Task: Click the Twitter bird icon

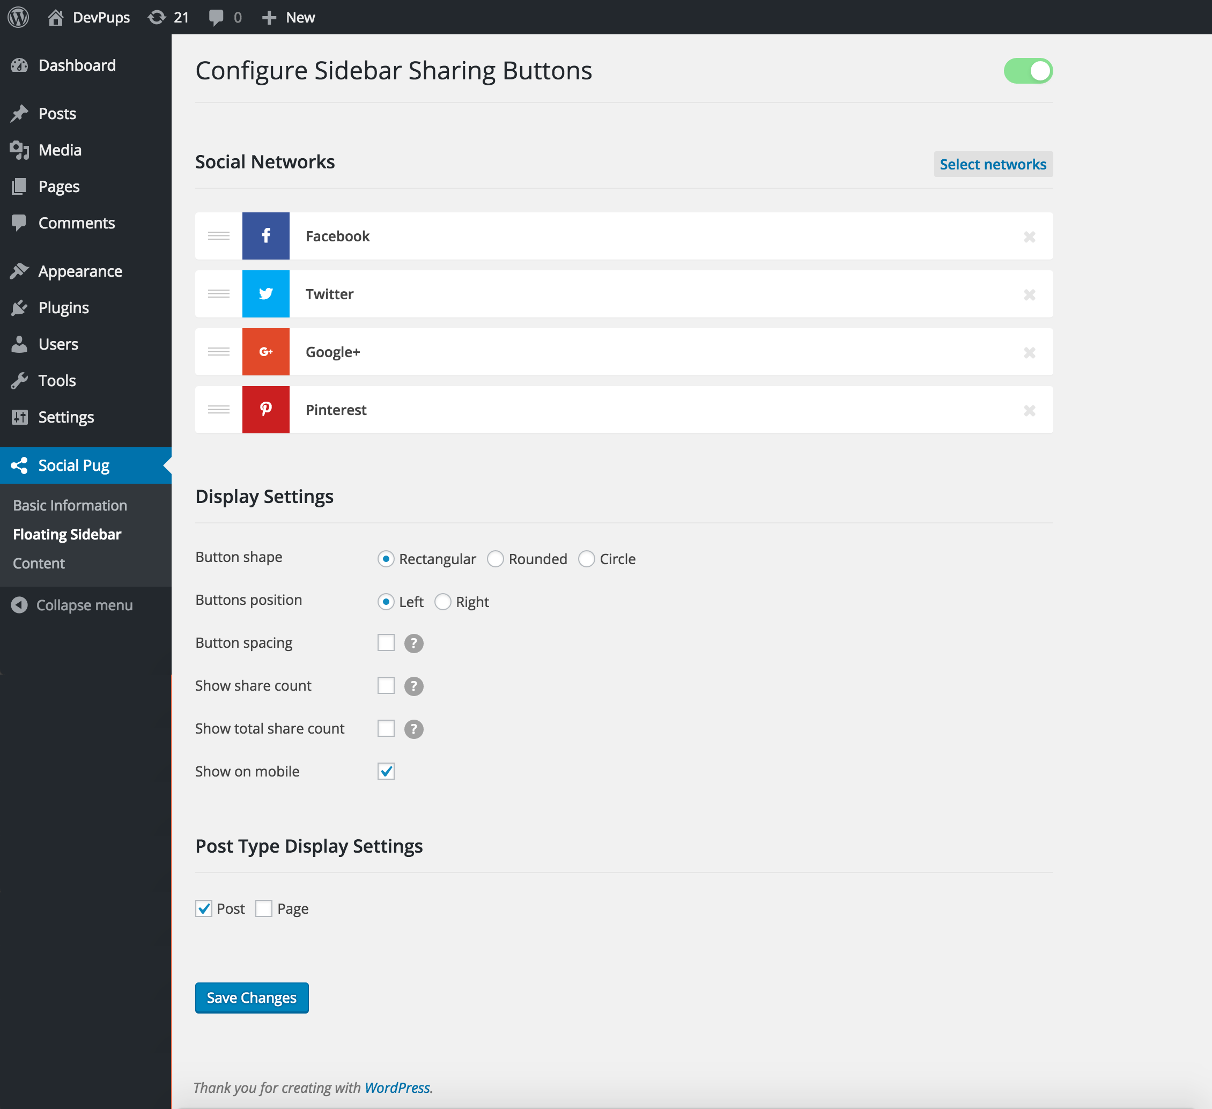Action: 265,294
